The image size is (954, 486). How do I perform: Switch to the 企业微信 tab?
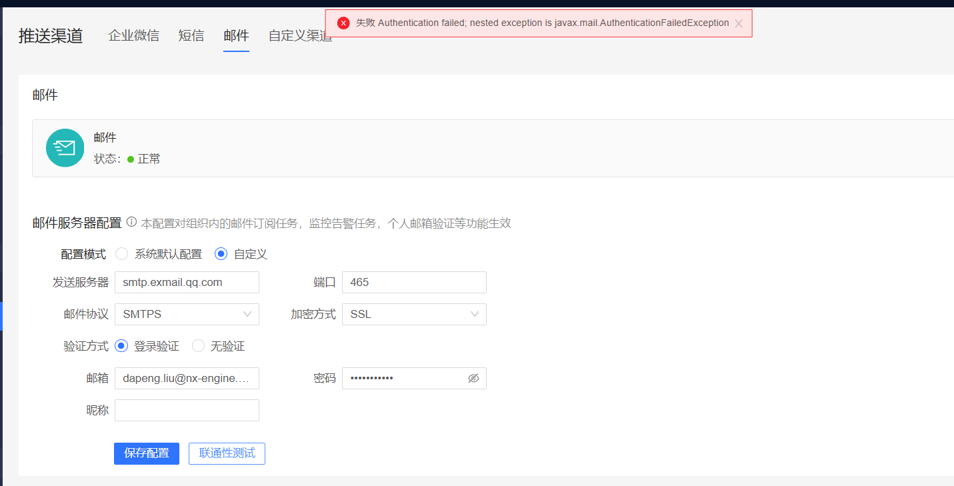point(133,35)
